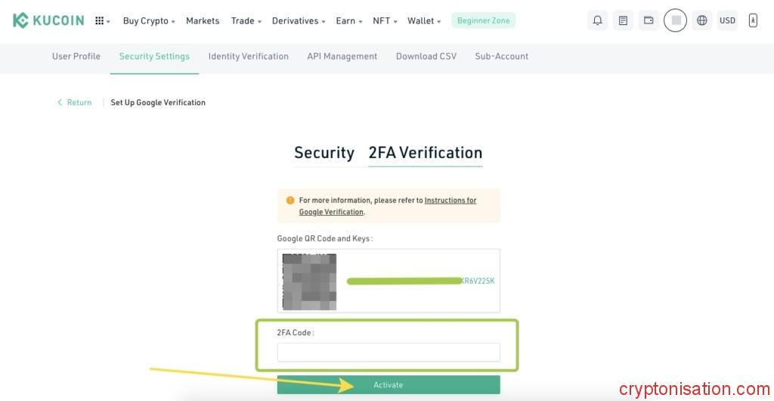Open the apps grid menu icon
The width and height of the screenshot is (774, 401).
tap(101, 20)
